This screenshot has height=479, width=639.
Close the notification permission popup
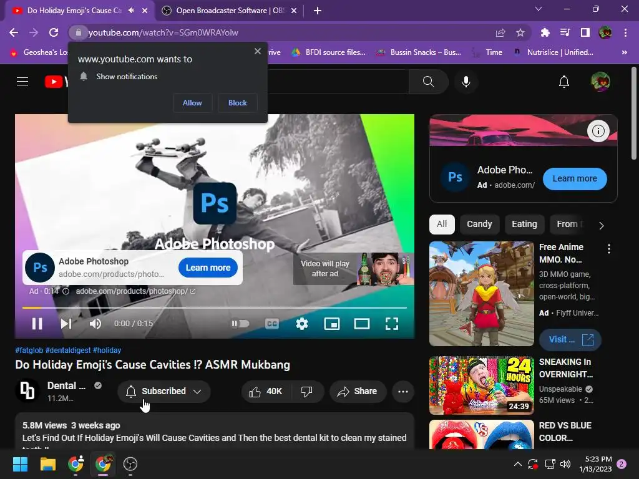[x=258, y=51]
